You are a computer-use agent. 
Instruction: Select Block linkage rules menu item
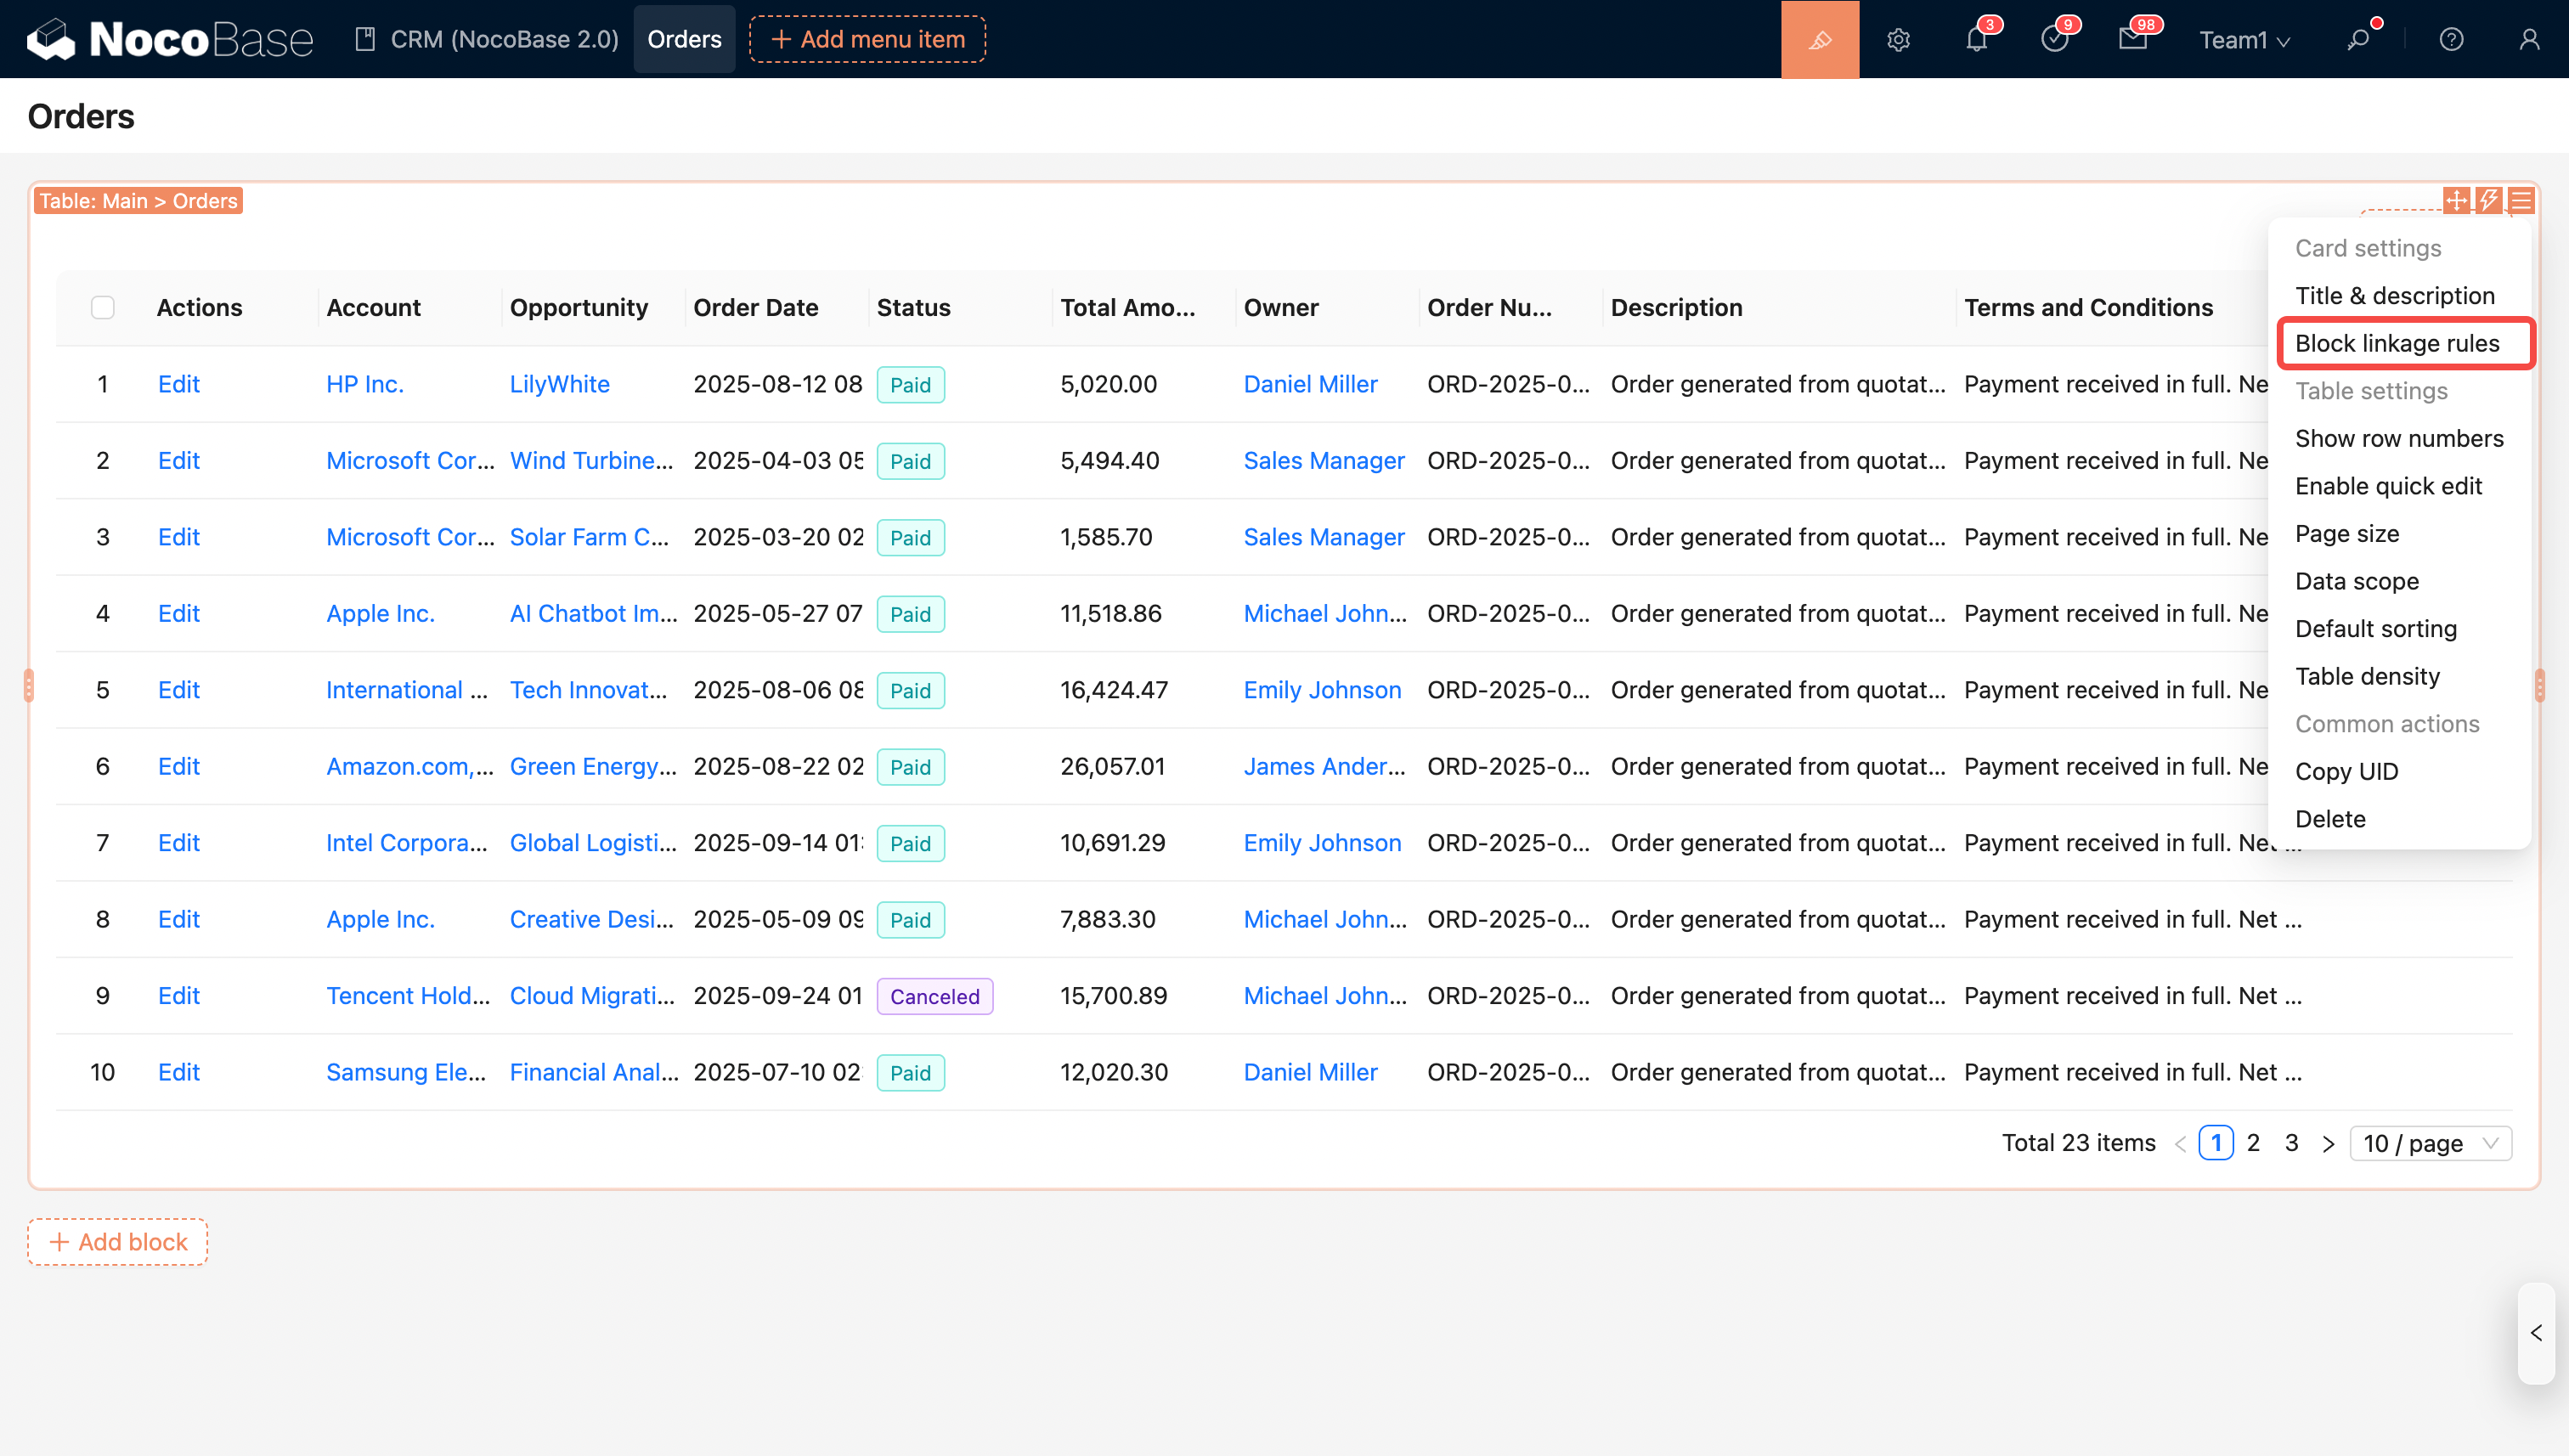(2397, 343)
